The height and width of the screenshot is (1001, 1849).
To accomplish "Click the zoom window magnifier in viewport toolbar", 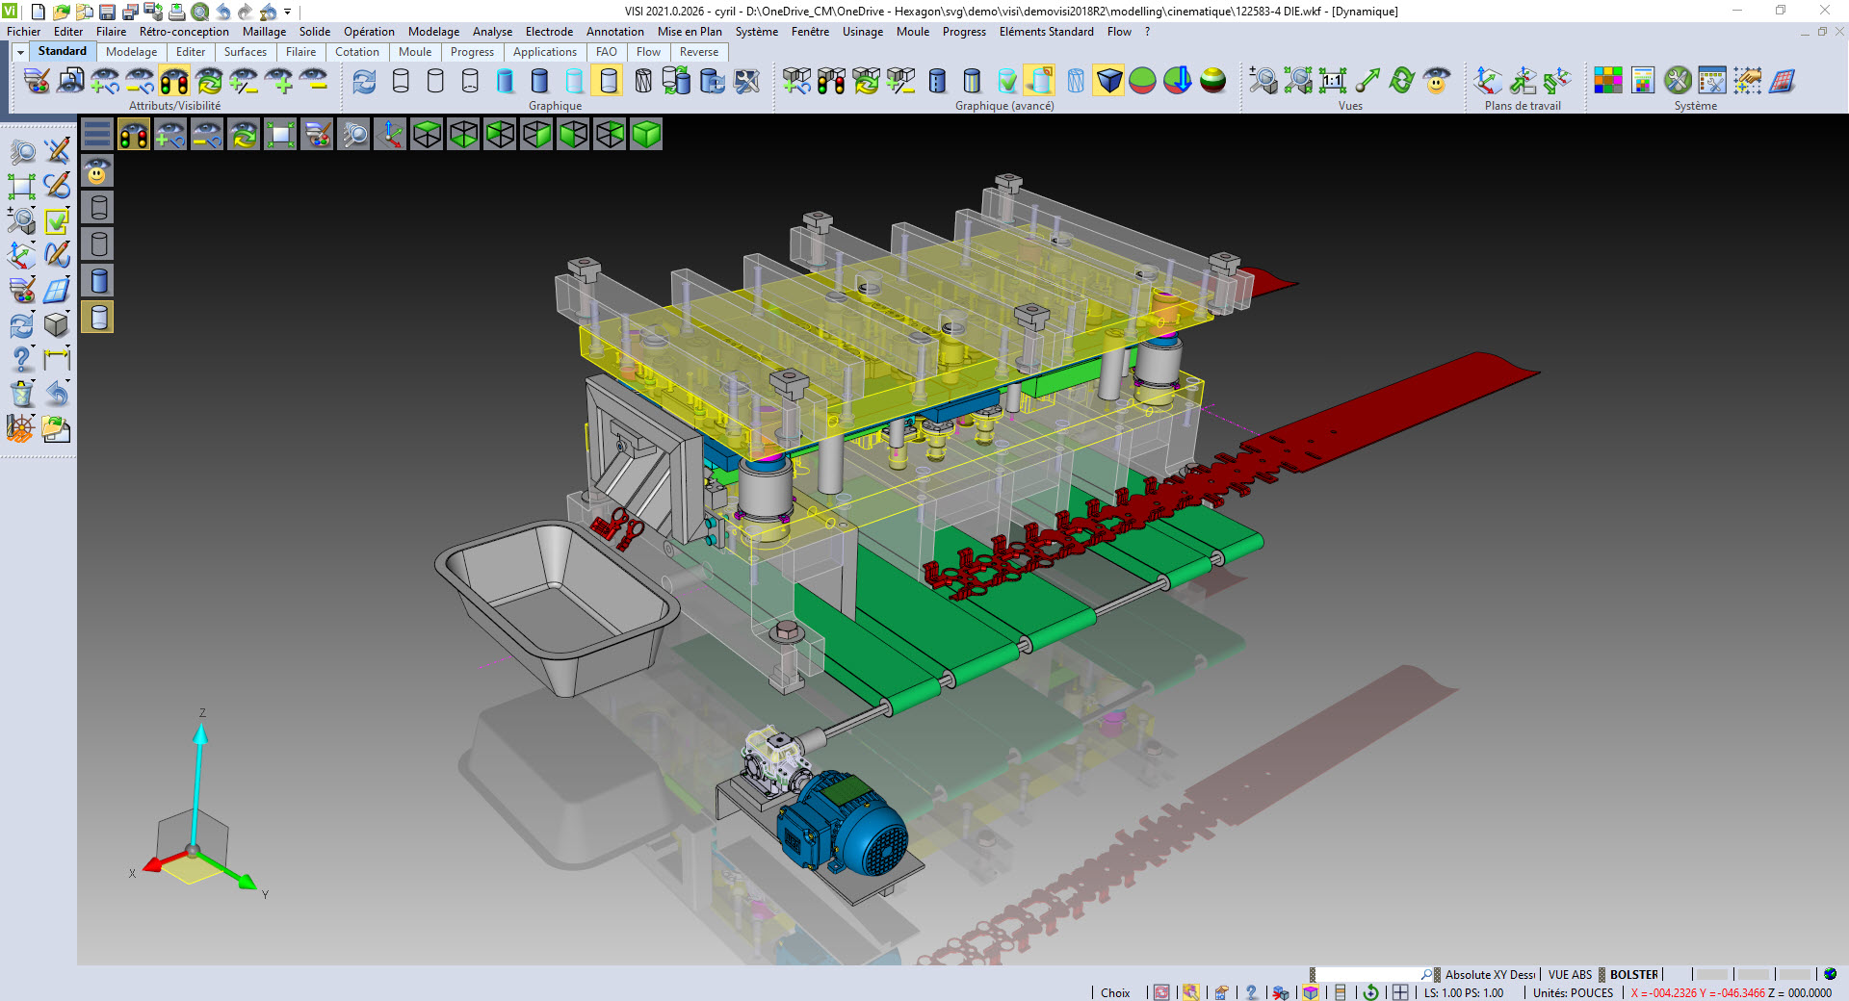I will (354, 135).
